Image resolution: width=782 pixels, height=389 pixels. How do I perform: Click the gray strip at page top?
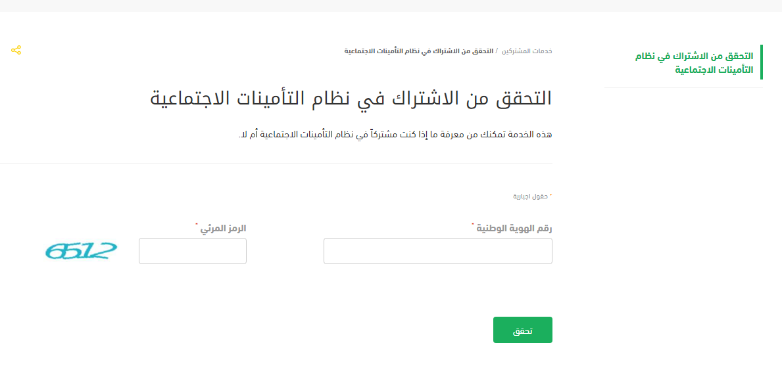pyautogui.click(x=391, y=5)
